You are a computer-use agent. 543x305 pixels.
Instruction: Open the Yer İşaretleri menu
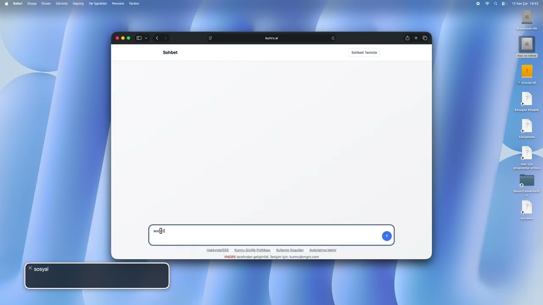click(x=98, y=3)
